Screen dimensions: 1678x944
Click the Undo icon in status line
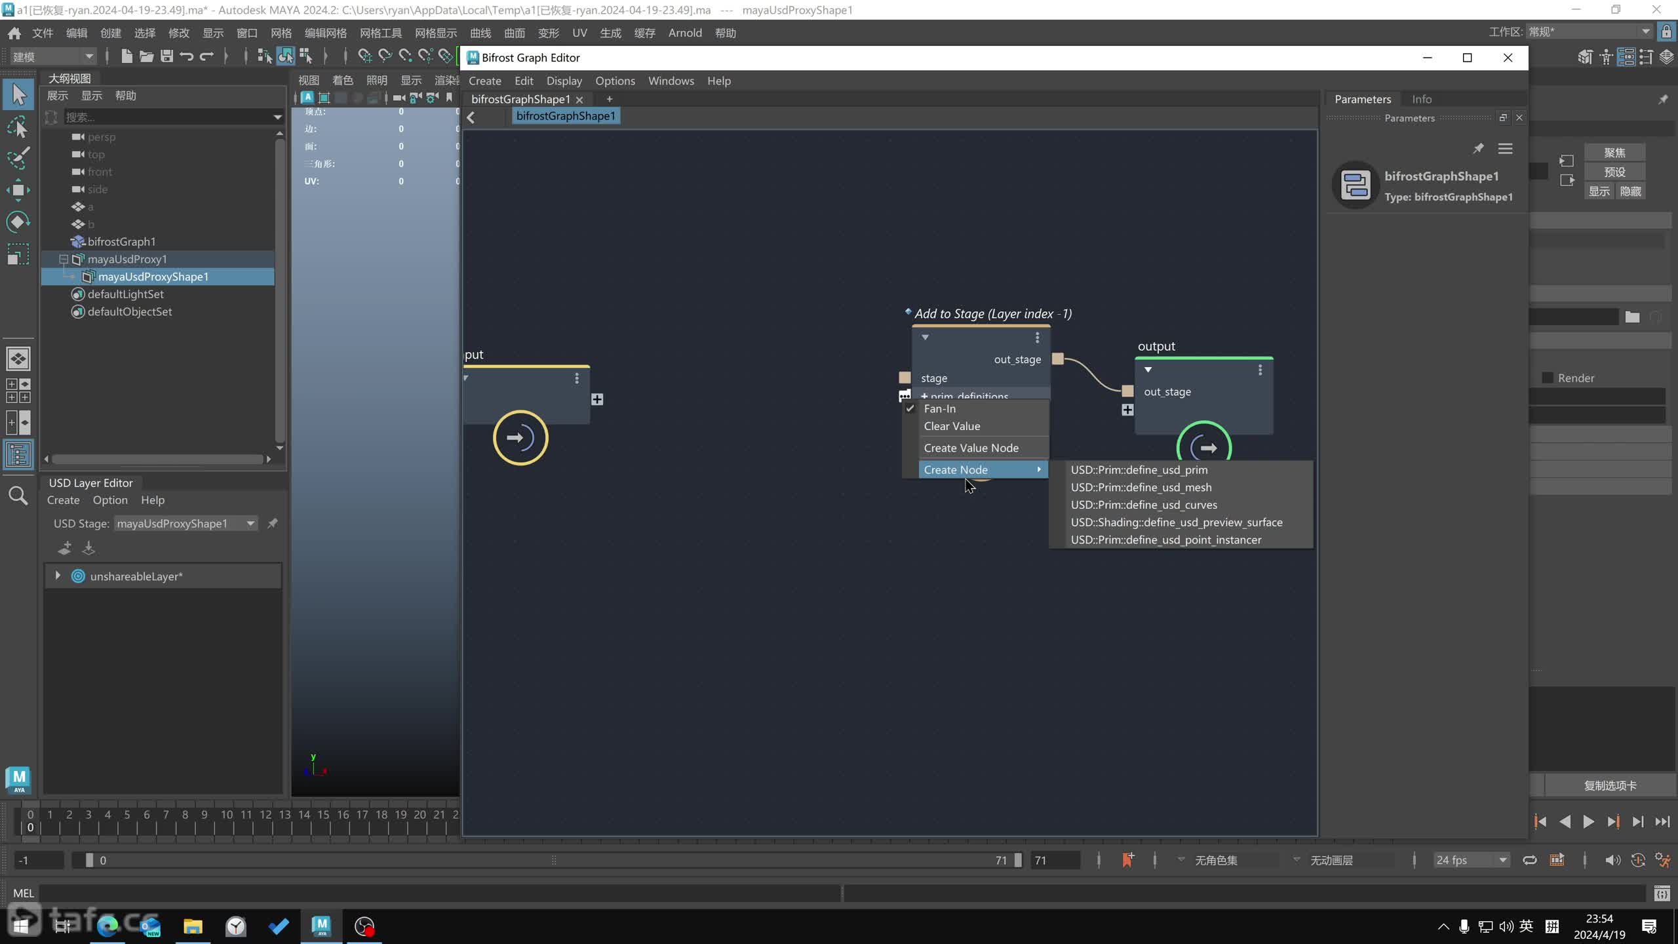click(187, 56)
